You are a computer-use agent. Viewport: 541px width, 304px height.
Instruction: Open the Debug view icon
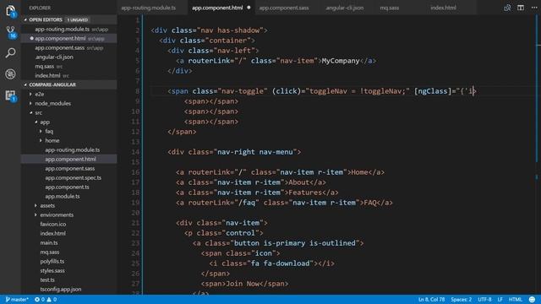point(10,73)
